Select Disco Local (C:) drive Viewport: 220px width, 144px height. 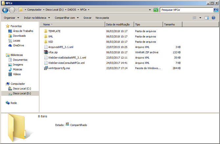click(22, 89)
